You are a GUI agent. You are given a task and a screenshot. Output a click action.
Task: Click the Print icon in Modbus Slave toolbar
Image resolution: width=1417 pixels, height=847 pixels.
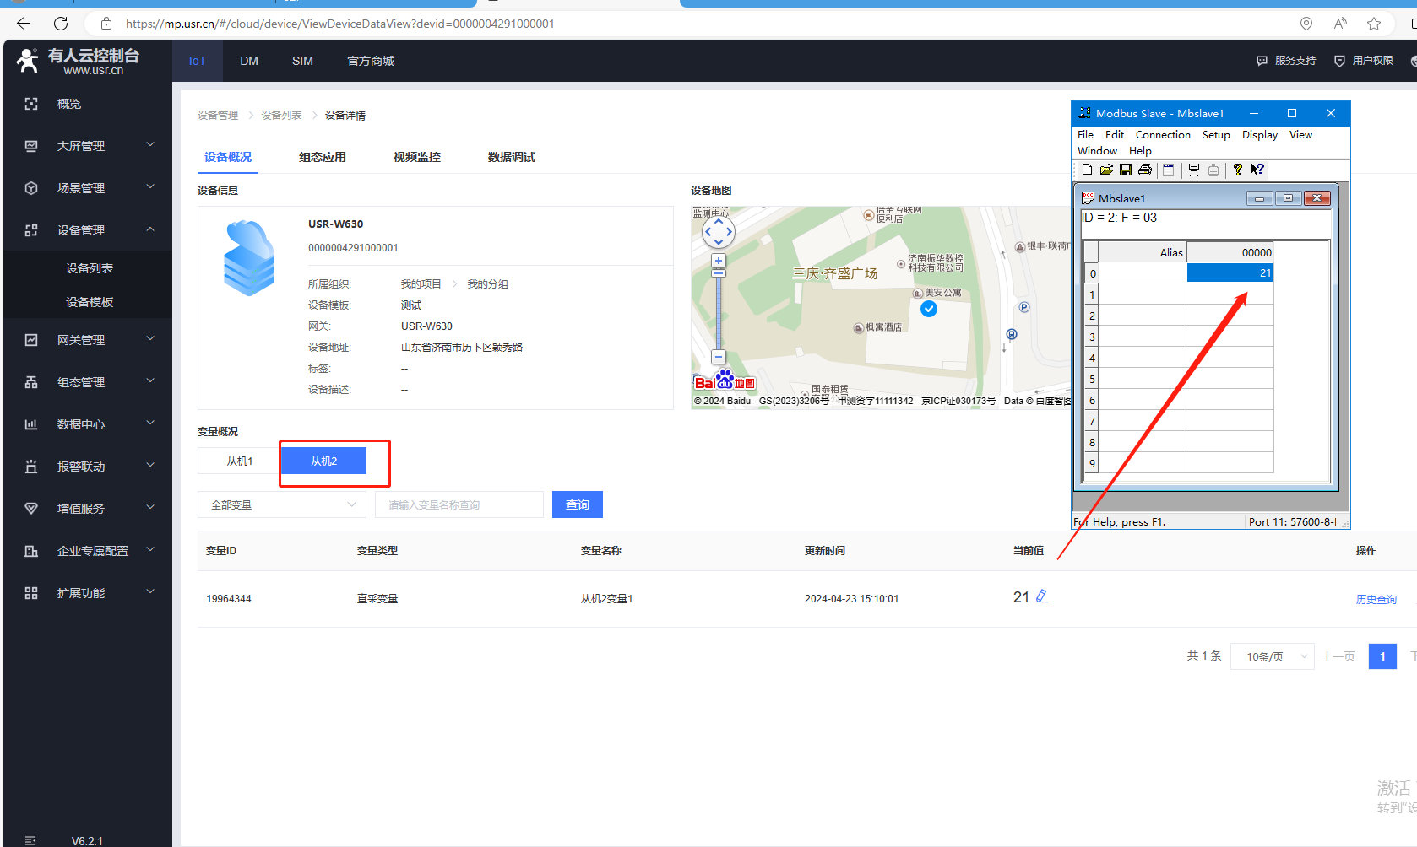1145,170
